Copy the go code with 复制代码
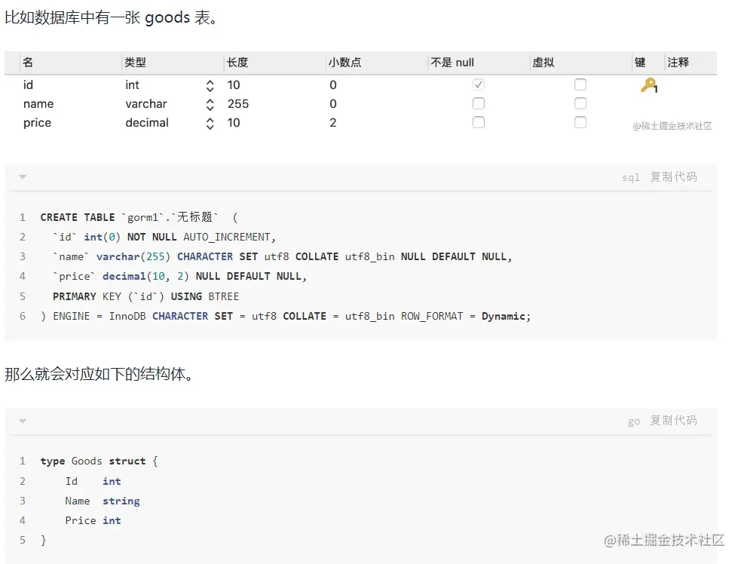 click(x=673, y=420)
